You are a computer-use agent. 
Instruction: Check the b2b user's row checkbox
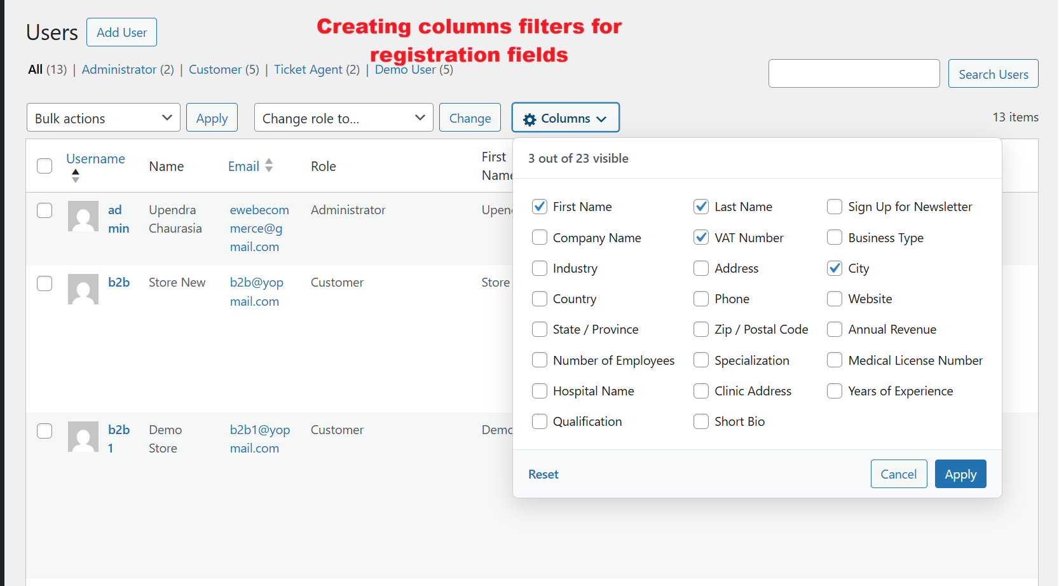click(x=44, y=283)
